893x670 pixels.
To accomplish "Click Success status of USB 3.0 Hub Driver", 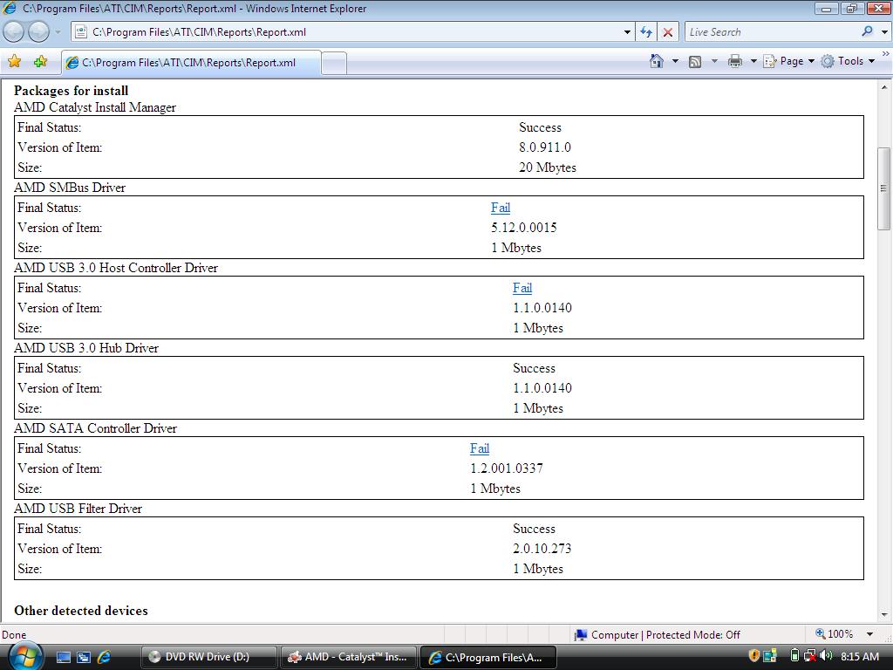I will [x=534, y=369].
